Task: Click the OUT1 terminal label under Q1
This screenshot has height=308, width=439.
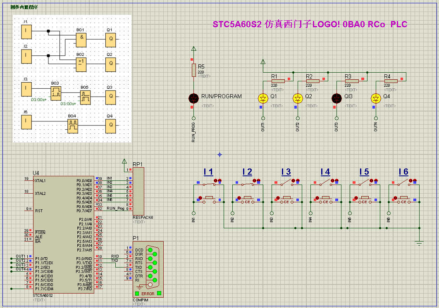Action: tap(262, 127)
